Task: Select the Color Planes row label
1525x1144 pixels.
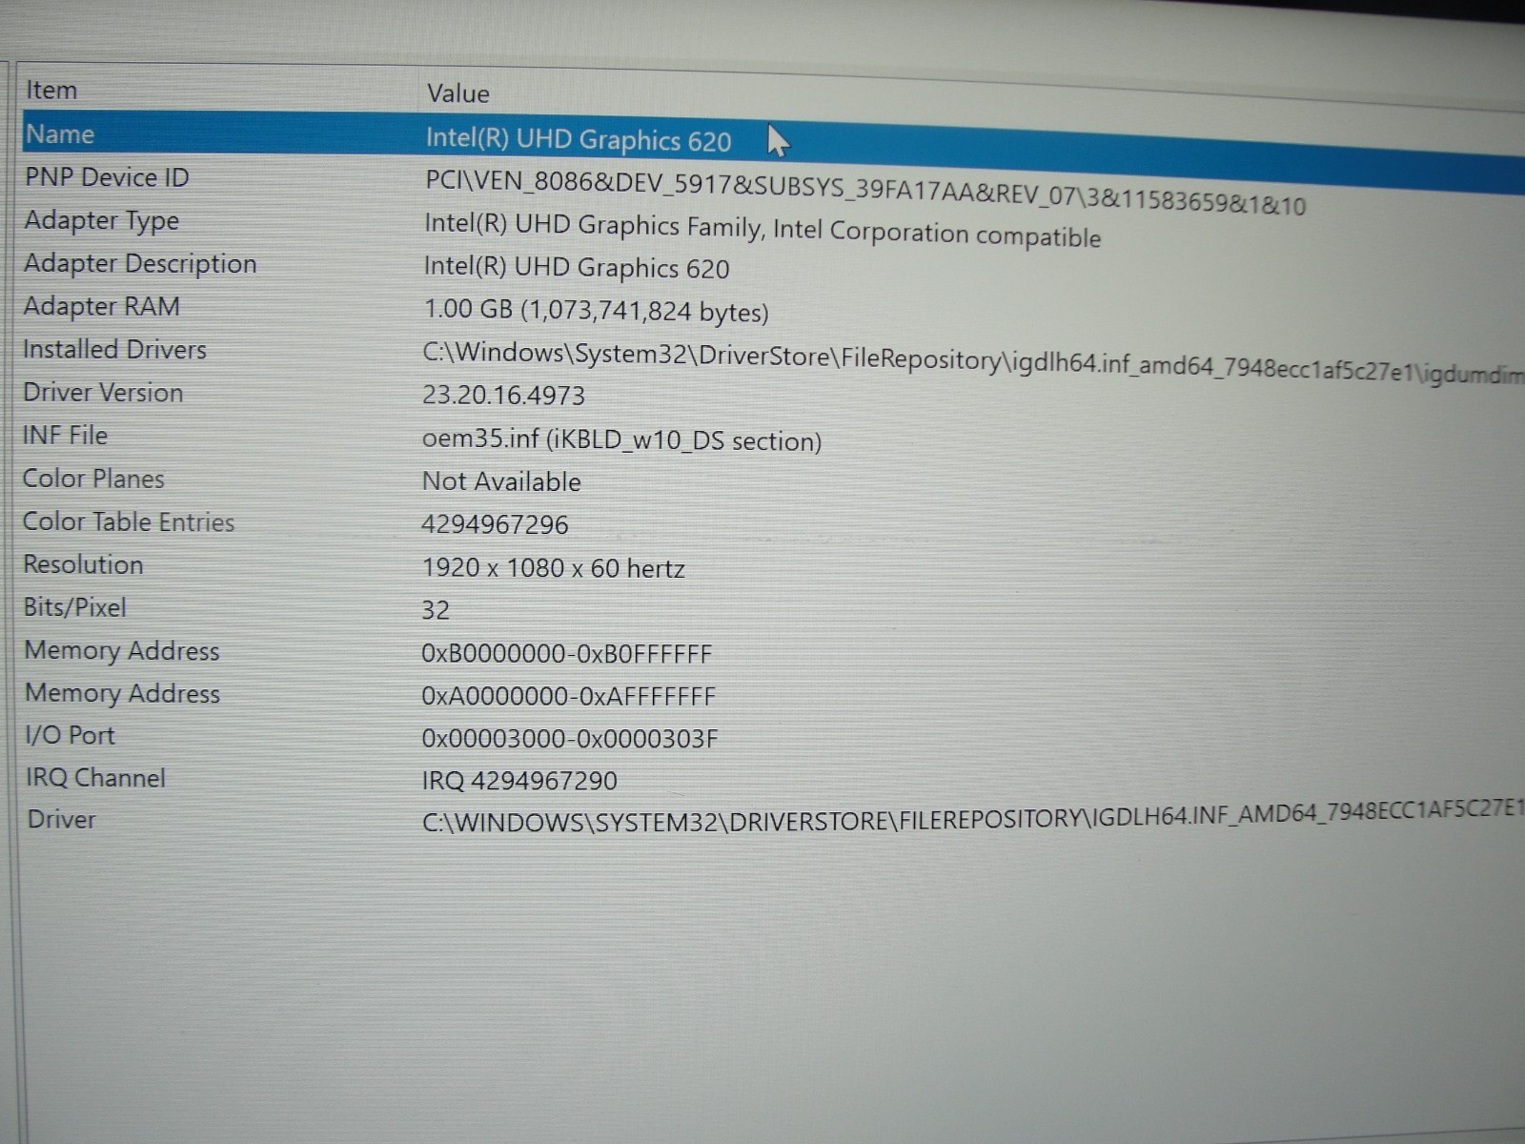Action: 93,479
